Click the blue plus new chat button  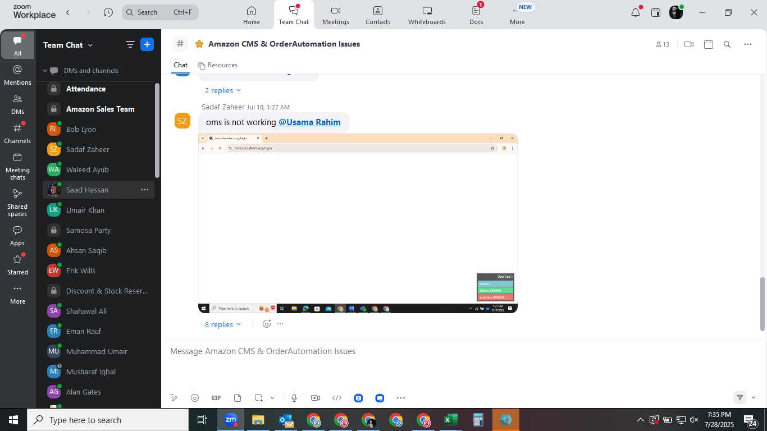(x=147, y=45)
